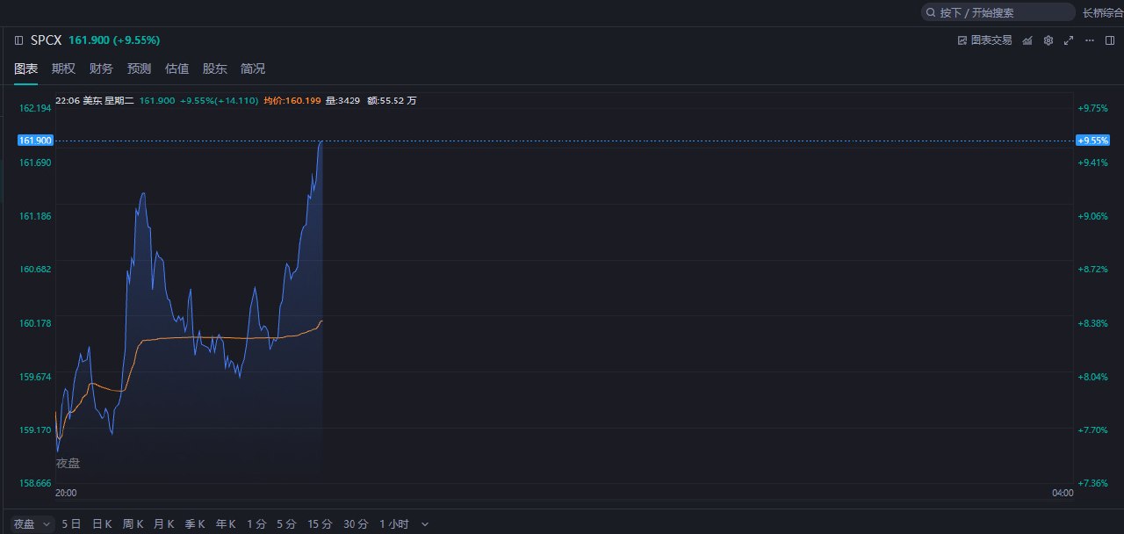Choose the 1分 interval
Viewport: 1124px width, 534px height.
pos(256,524)
